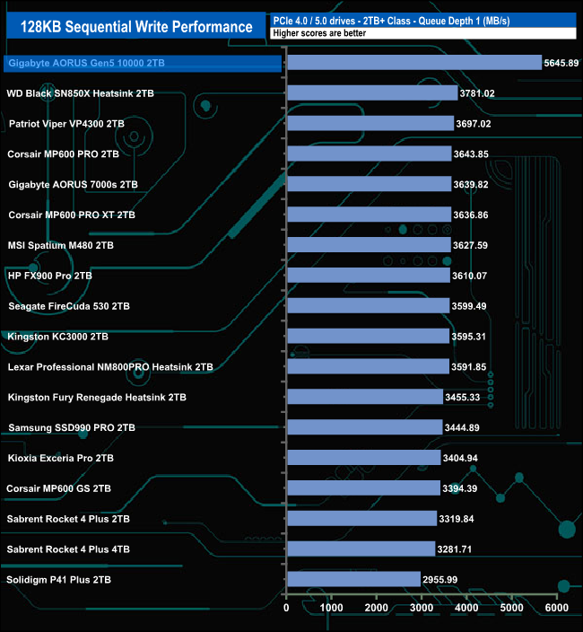Viewport: 583px width, 632px height.
Task: Click the Corsair MP600 GS 2TB label
Action: click(x=59, y=488)
